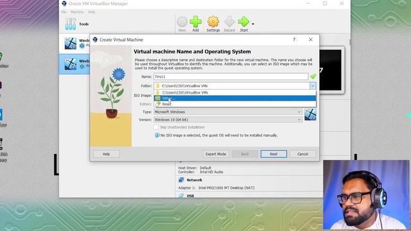This screenshot has height=231, width=411.
Task: Click the Next button
Action: (x=274, y=154)
